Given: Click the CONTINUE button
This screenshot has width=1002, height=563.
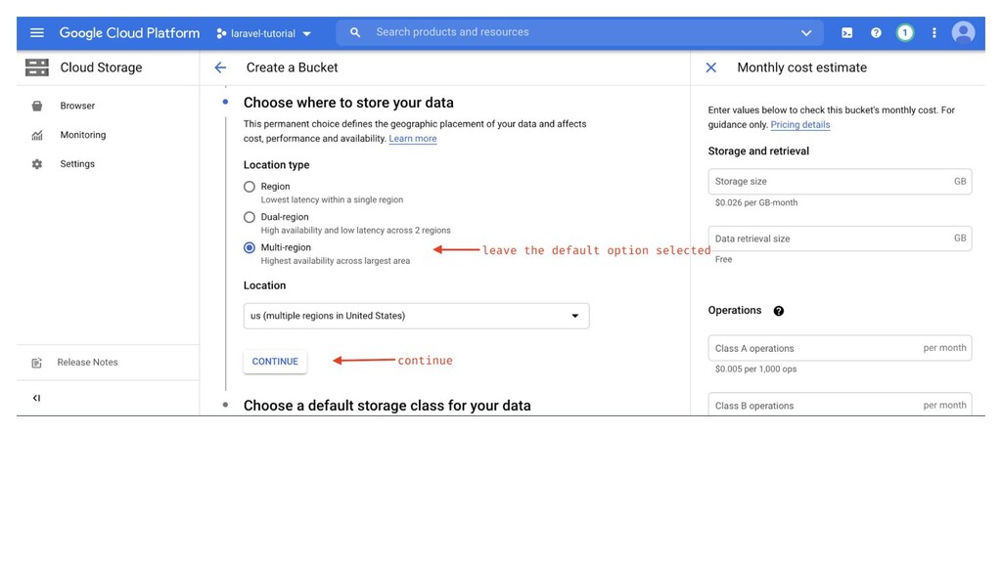Looking at the screenshot, I should (275, 362).
